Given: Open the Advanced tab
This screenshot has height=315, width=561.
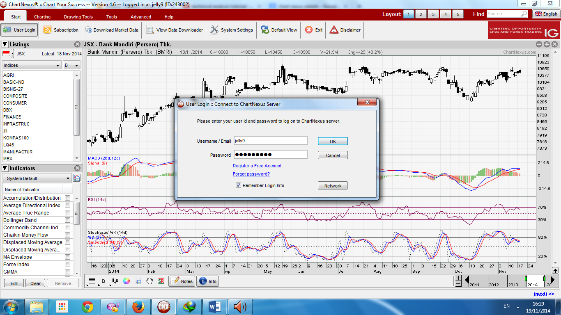Looking at the screenshot, I should [x=141, y=17].
